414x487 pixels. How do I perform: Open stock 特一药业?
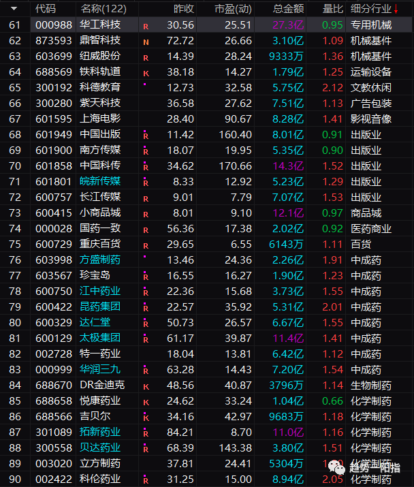coord(100,354)
